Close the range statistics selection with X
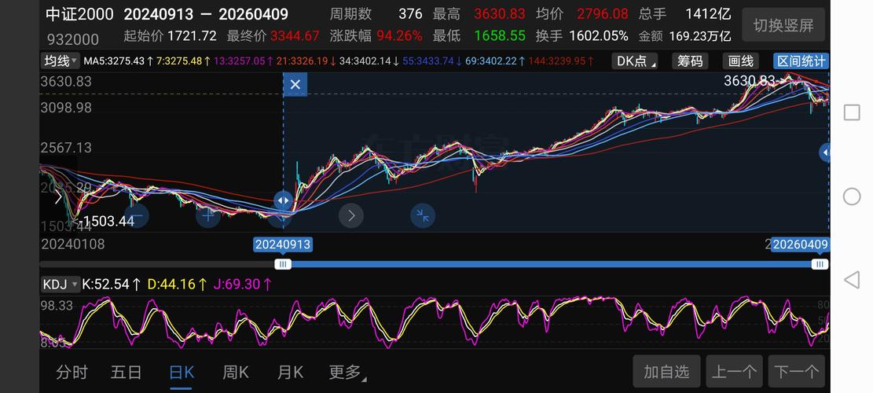 point(295,85)
